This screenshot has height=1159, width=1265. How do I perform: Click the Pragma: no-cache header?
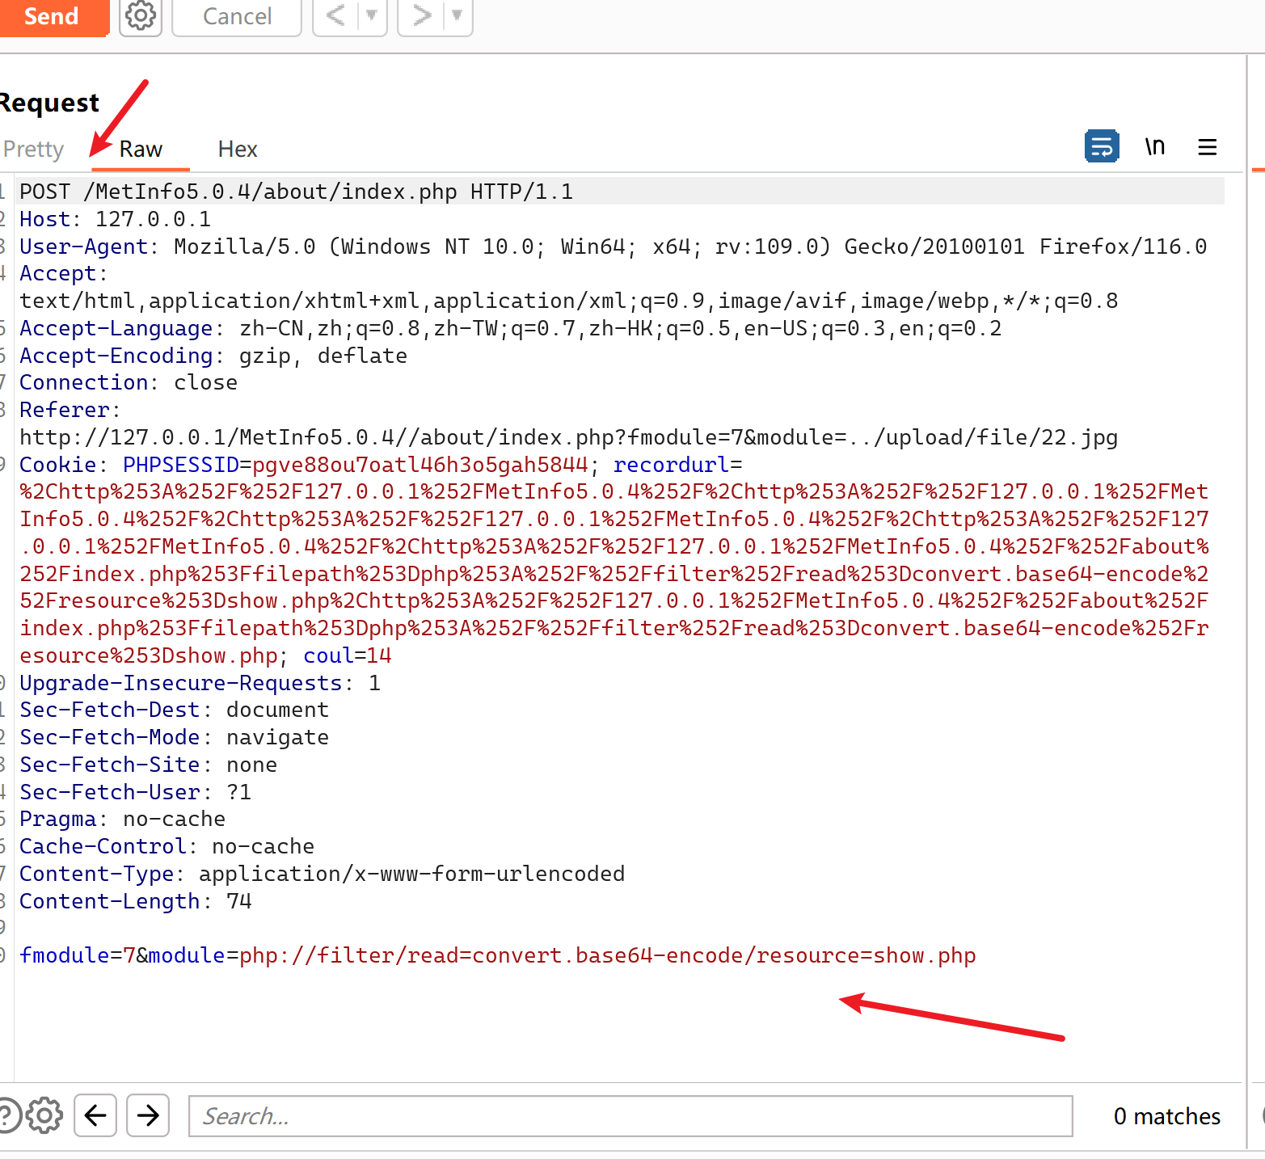122,819
